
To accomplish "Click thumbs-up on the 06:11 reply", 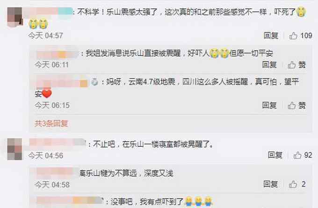I will [292, 65].
